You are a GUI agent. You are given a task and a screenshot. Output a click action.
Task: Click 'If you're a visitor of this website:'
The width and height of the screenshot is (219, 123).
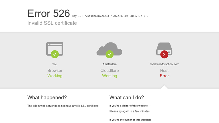coord(129,106)
